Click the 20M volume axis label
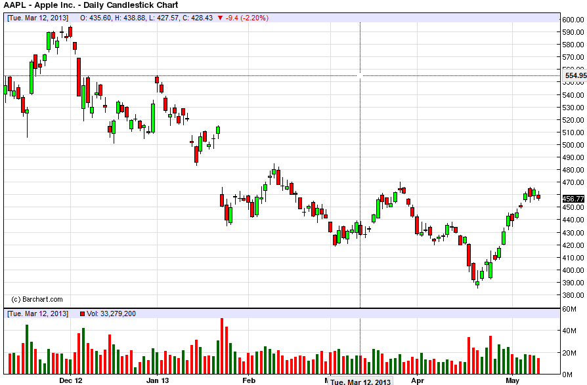587x385 pixels. tap(569, 353)
